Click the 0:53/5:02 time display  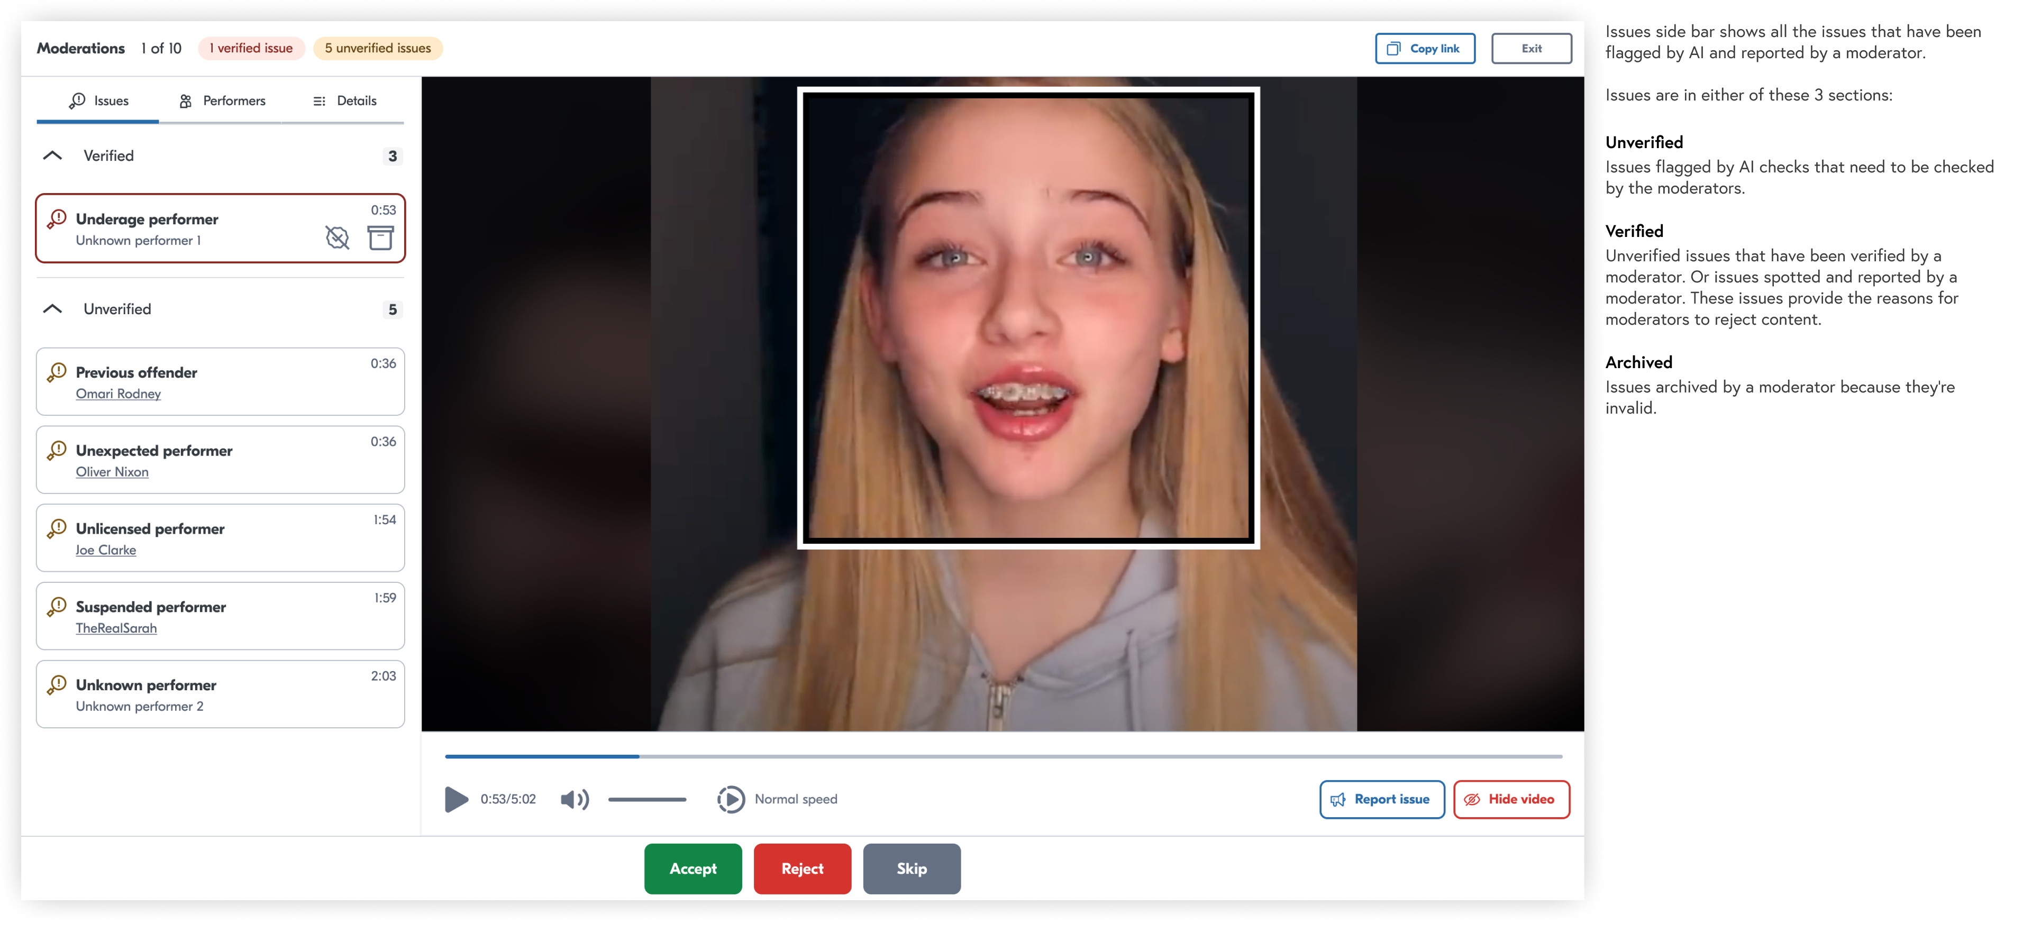pos(508,799)
